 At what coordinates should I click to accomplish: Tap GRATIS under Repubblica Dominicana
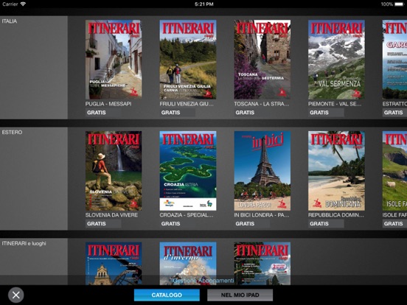(x=326, y=223)
